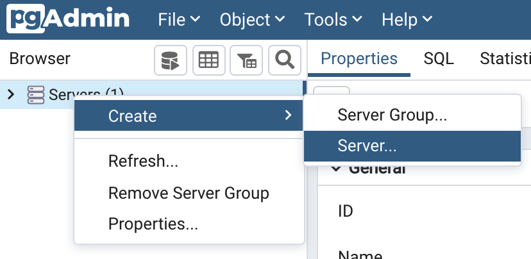Viewport: 531px width, 259px height.
Task: Click the Query Tool icon in Browser toolbar
Action: pyautogui.click(x=170, y=61)
